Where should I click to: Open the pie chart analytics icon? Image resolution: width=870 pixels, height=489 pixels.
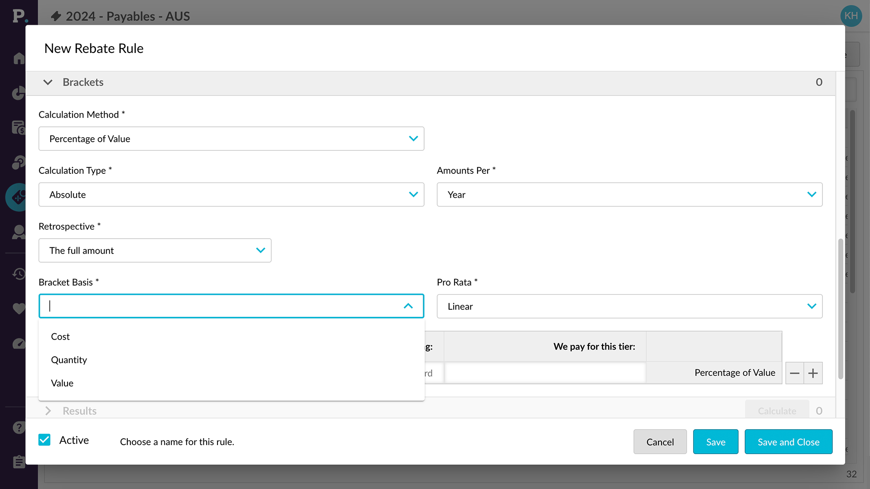(x=19, y=93)
